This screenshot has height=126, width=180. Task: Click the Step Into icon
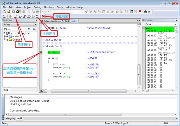coord(20,16)
